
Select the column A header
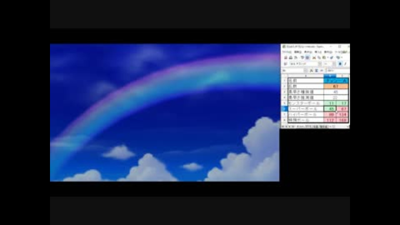[305, 76]
